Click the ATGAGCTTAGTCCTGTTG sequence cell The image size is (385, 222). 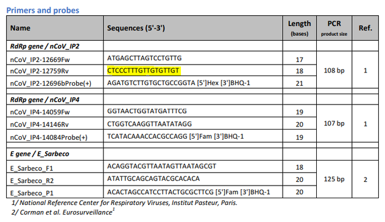(x=144, y=58)
